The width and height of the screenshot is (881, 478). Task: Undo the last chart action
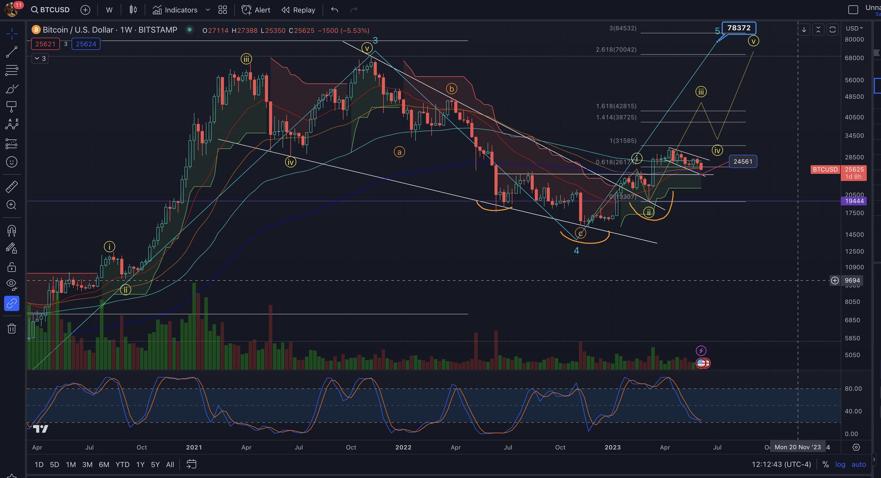335,10
